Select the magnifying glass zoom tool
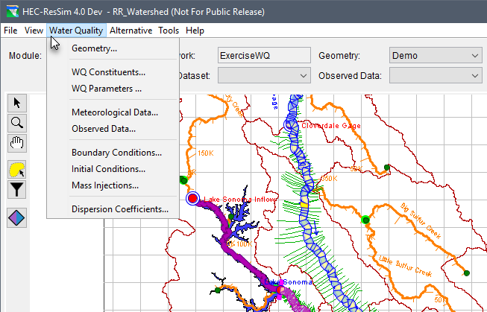This screenshot has height=312, width=487. (17, 123)
